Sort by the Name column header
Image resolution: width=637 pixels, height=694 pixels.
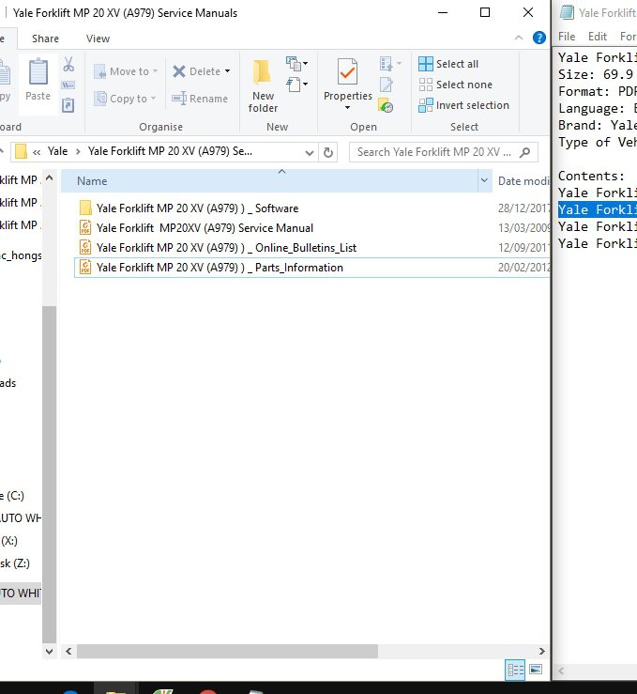269,181
